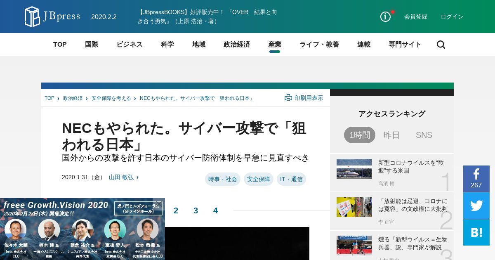Go to article page 3

[x=196, y=210]
